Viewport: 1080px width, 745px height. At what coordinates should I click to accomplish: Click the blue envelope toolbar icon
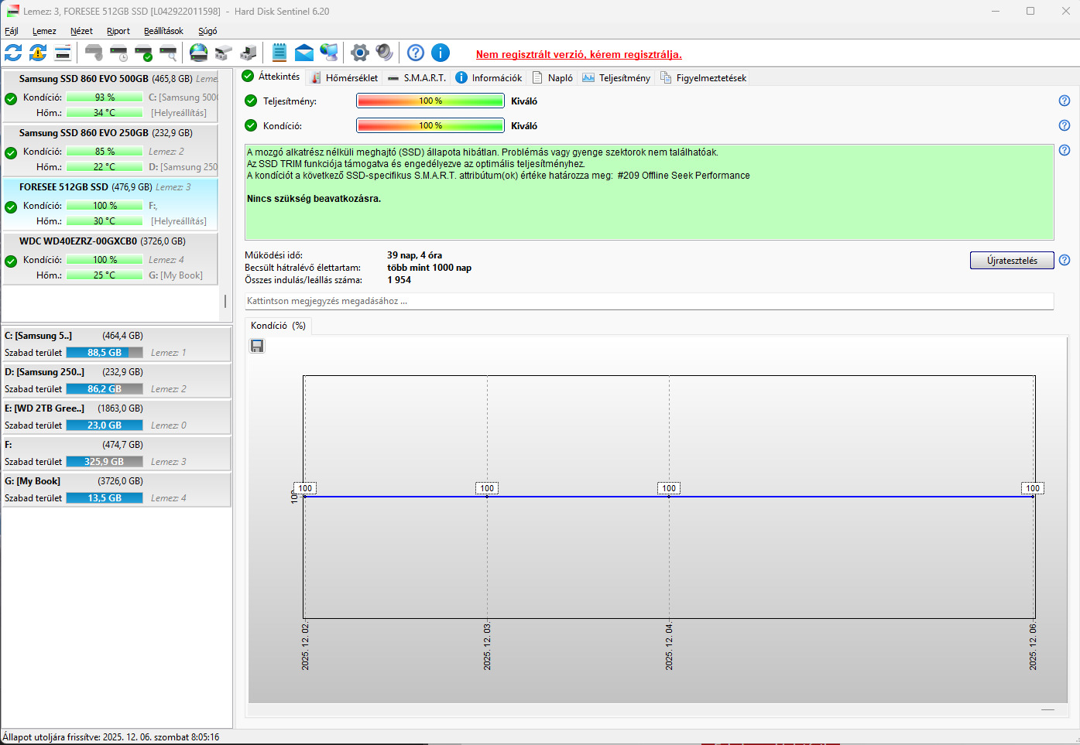coord(304,53)
